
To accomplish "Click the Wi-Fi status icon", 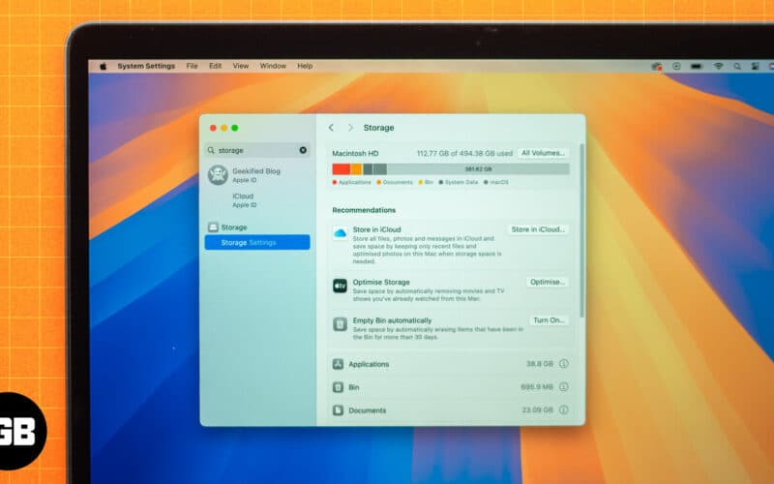I will pyautogui.click(x=718, y=66).
